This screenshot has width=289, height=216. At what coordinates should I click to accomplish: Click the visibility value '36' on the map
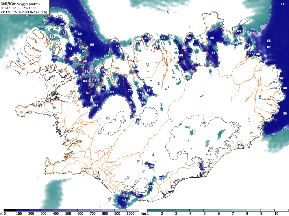tap(54, 58)
